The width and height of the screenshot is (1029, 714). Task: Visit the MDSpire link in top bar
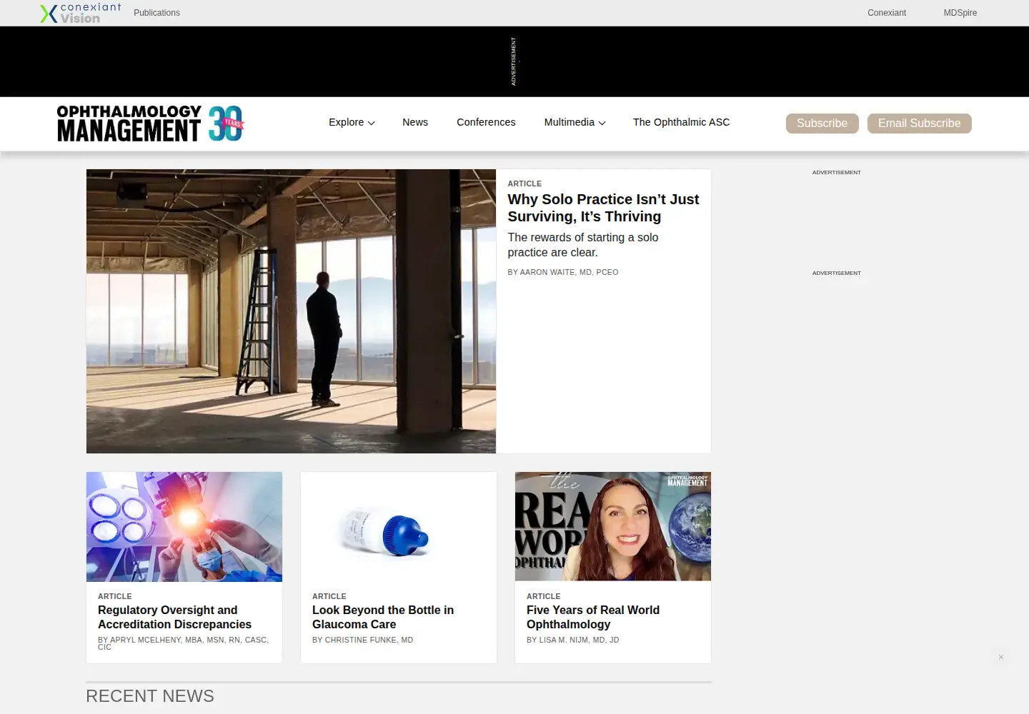click(960, 13)
